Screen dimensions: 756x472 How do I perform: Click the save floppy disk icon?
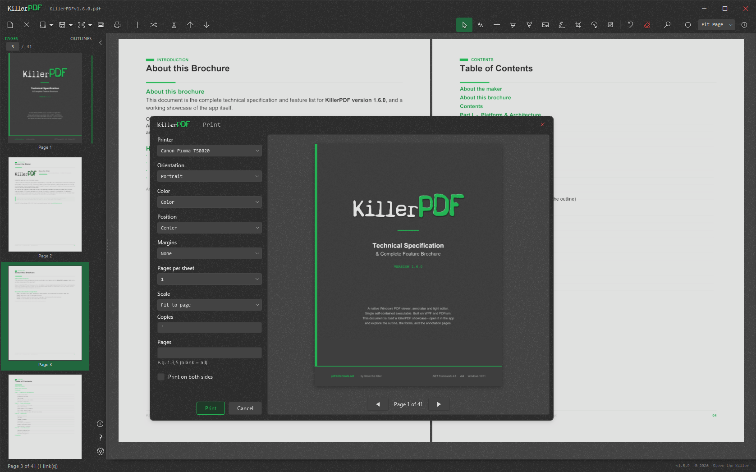[x=62, y=25]
